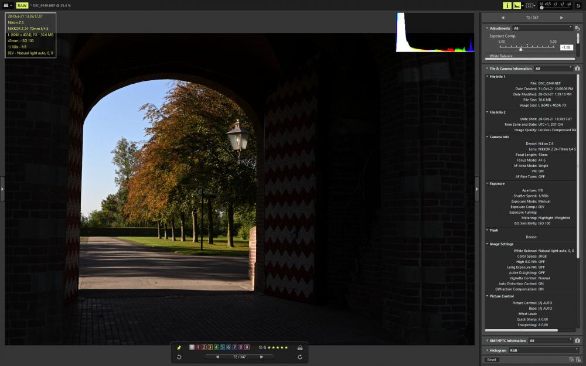Set zoom to x0.5

[548, 4]
